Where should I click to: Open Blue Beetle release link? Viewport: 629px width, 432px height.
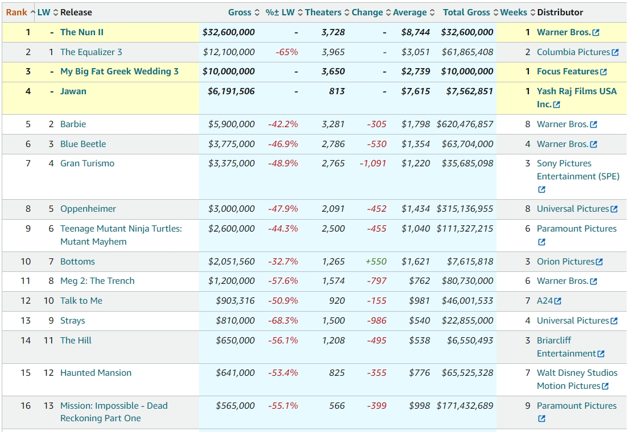[x=83, y=144]
